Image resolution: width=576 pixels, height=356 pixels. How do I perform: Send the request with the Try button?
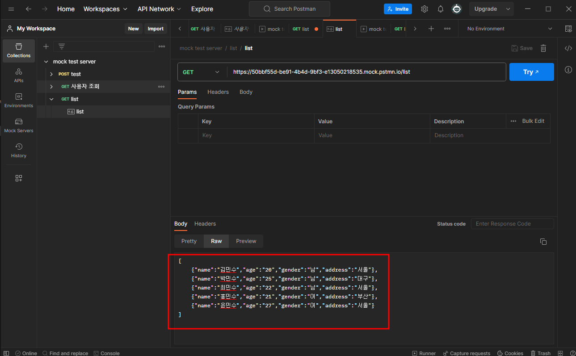click(x=531, y=71)
